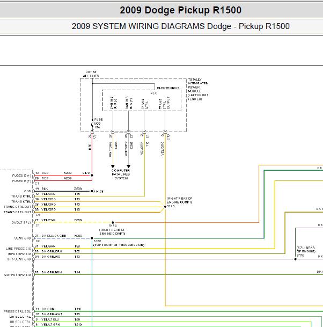323x327 pixels.
Task: Click the "S179" splice label
Action: 86,173
